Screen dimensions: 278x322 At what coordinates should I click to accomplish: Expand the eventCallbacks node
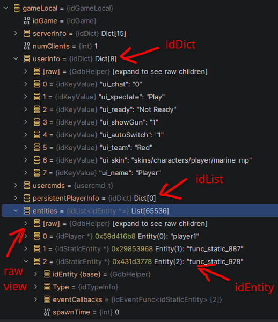pos(36,299)
